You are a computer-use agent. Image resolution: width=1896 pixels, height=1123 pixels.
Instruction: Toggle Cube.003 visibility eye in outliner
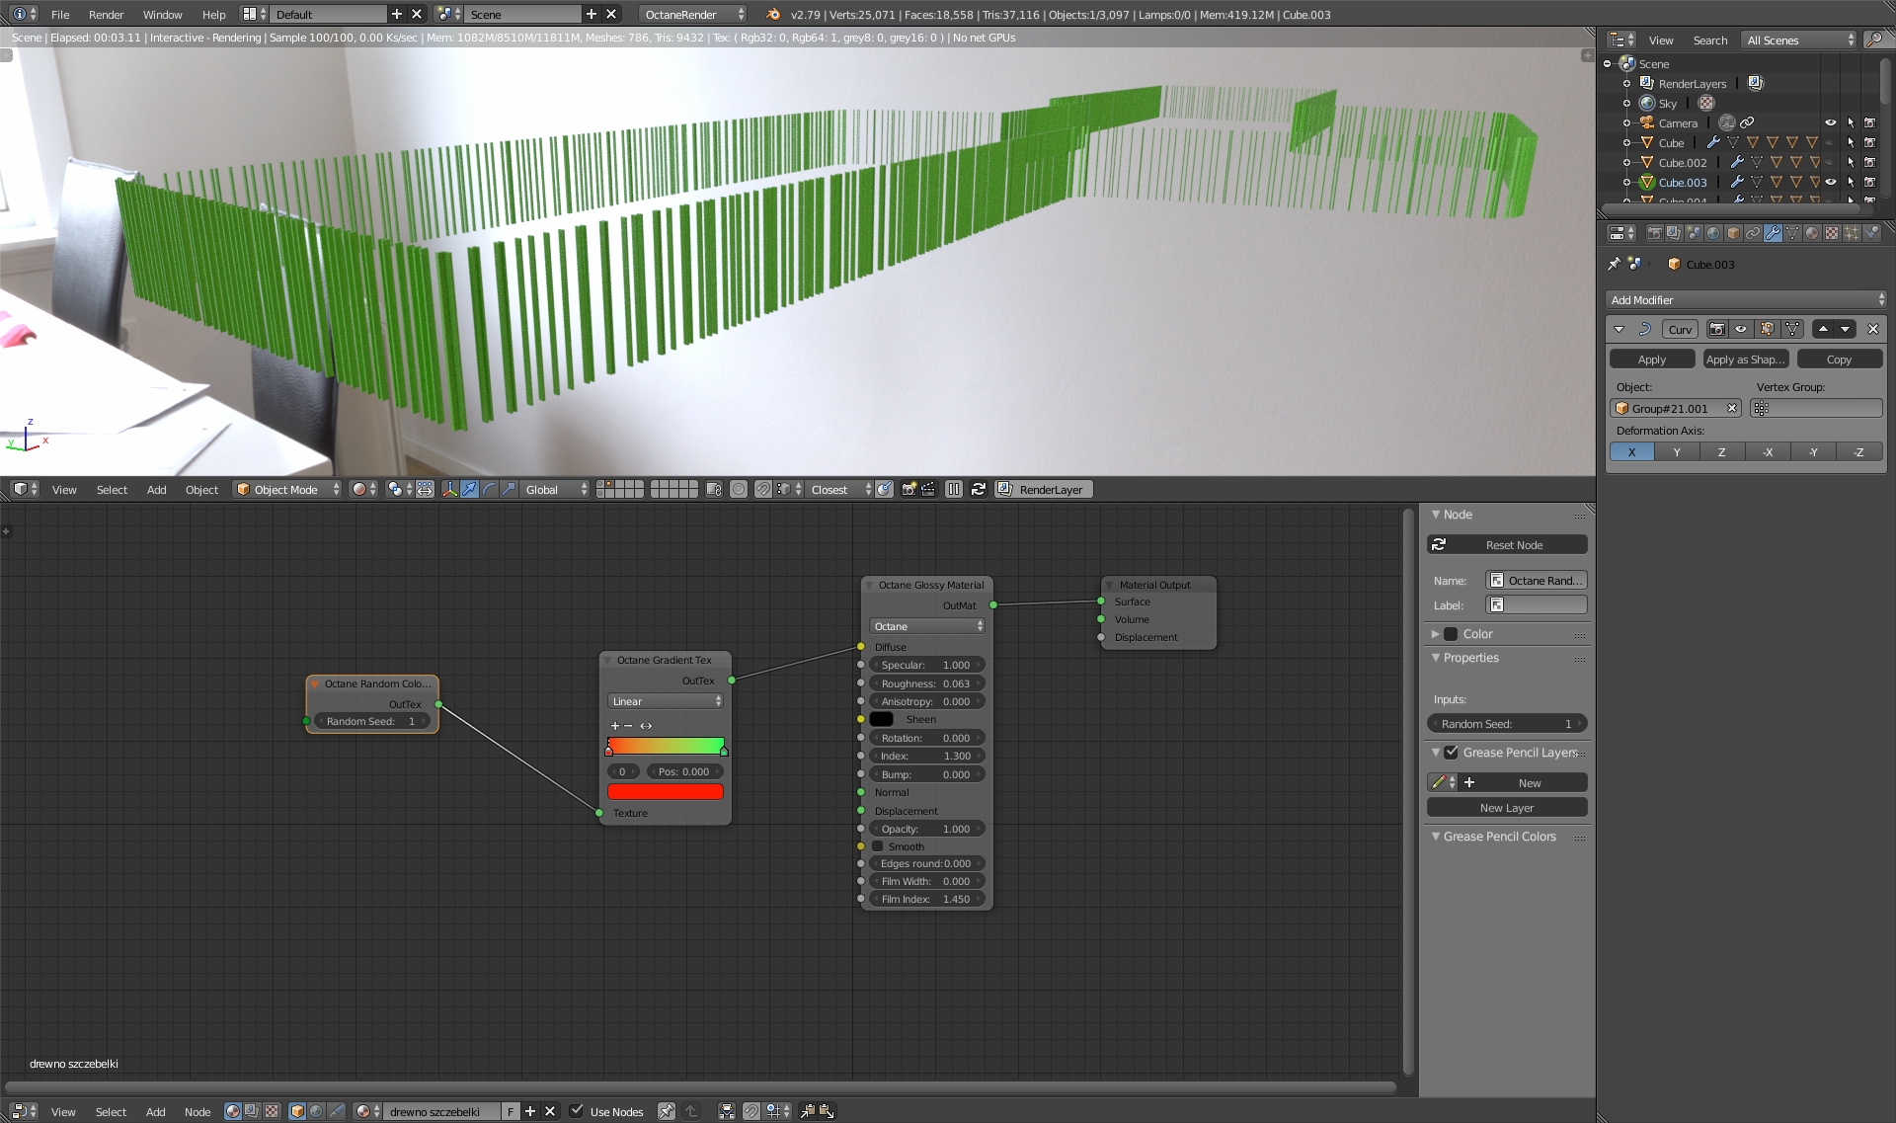(x=1830, y=182)
